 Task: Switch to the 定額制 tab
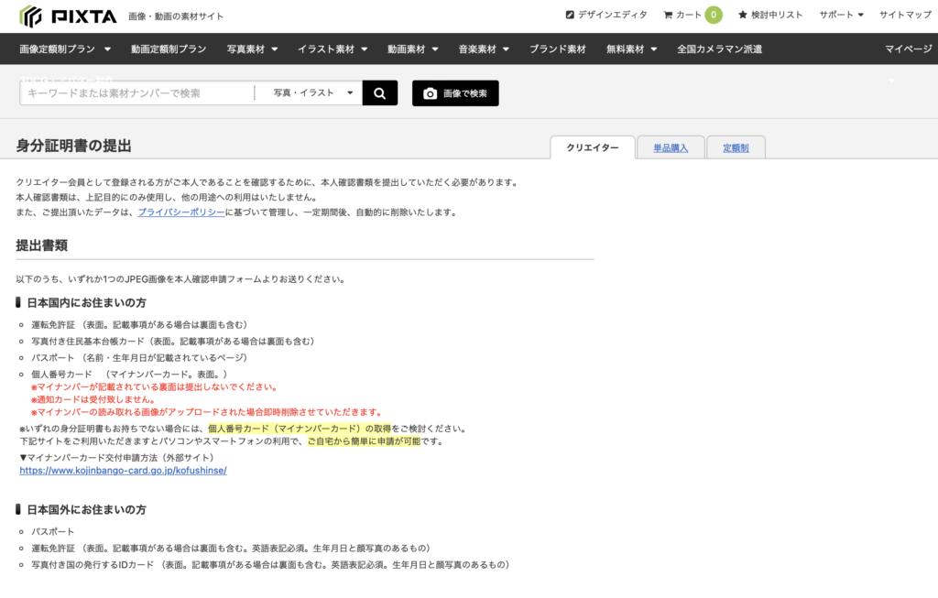[x=736, y=147]
